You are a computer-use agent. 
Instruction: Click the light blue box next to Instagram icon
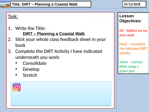pyautogui.click(x=61, y=94)
